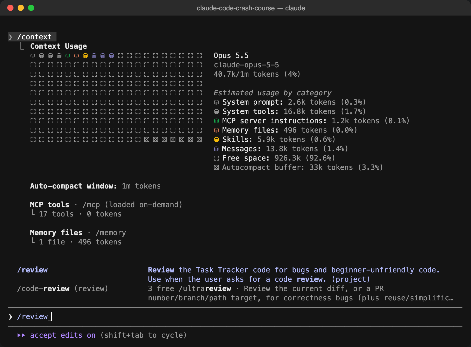Image resolution: width=471 pixels, height=347 pixels.
Task: Click the 40.7k/1m tokens (4%) text
Action: (257, 74)
